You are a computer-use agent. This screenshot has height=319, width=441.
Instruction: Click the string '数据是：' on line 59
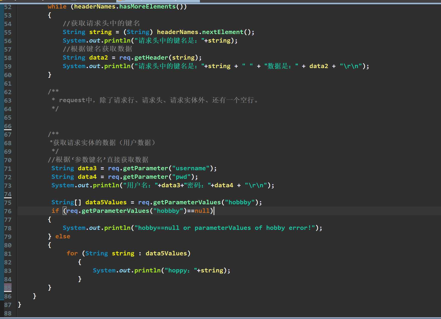coord(281,66)
